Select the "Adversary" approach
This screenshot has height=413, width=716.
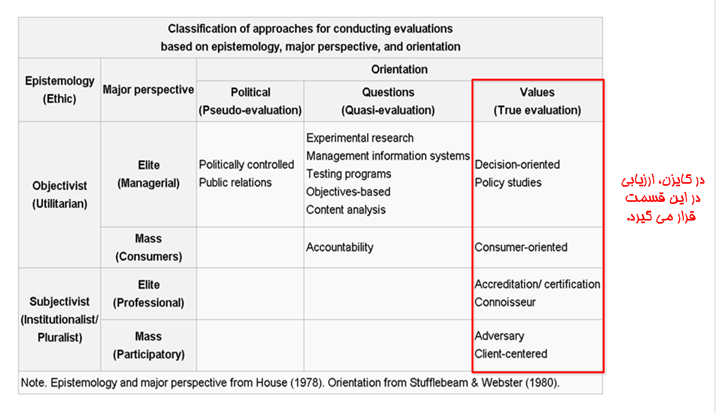click(x=499, y=336)
